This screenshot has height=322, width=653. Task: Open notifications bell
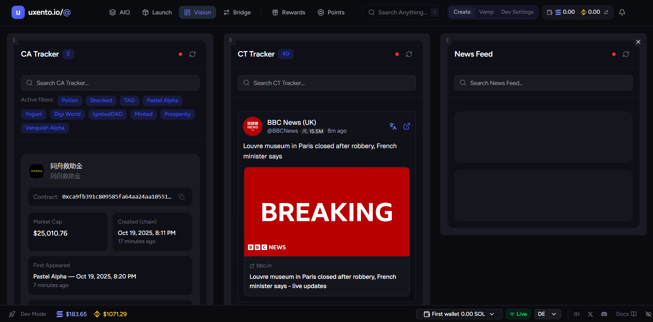pos(622,12)
